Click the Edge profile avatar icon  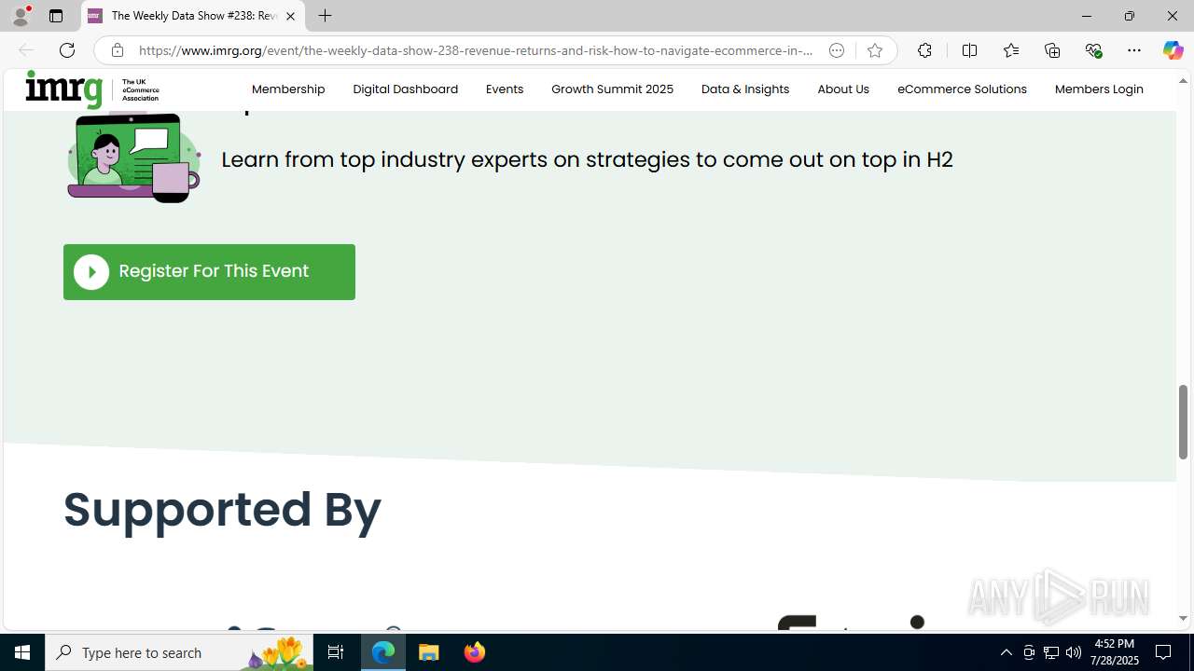coord(21,16)
